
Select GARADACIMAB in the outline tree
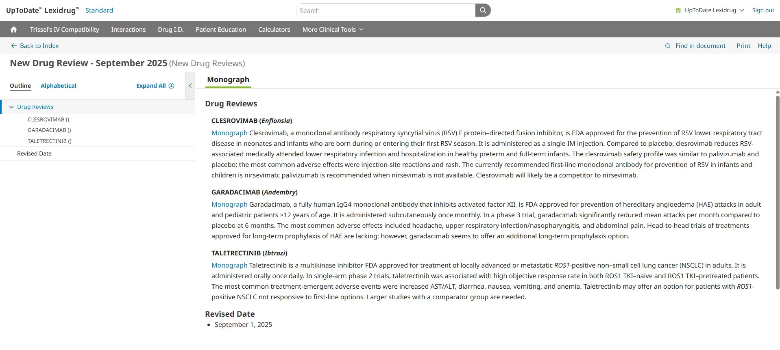point(49,130)
